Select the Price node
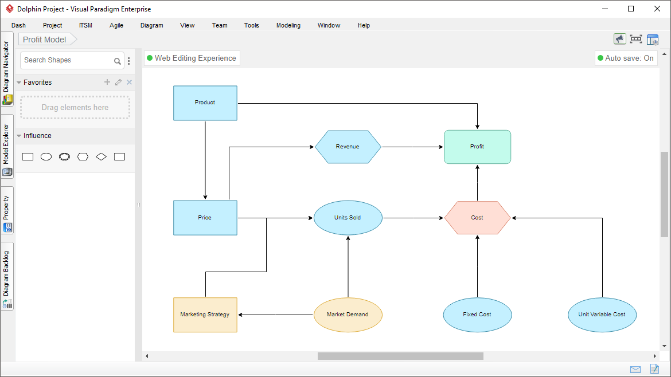Image resolution: width=671 pixels, height=377 pixels. click(x=205, y=218)
